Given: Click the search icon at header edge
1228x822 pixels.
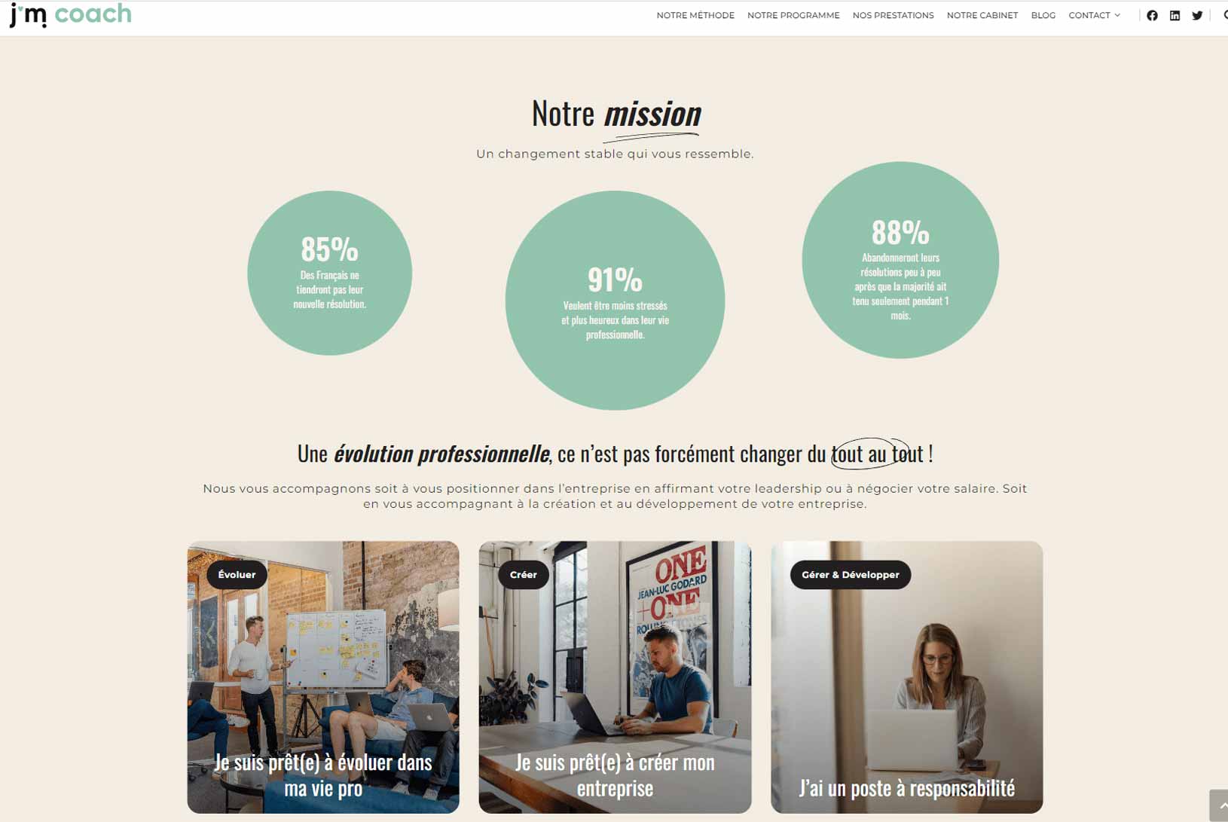Looking at the screenshot, I should pos(1224,15).
